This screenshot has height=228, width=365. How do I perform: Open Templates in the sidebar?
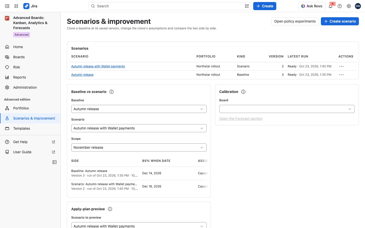pos(30,128)
